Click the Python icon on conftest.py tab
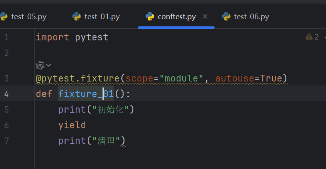Screen dimensions: 326x169 (150, 17)
